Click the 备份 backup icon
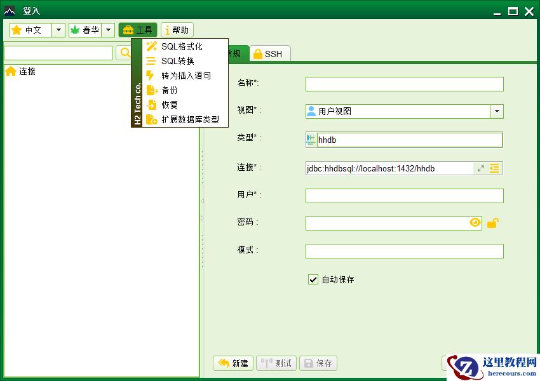The height and width of the screenshot is (381, 540). [151, 90]
